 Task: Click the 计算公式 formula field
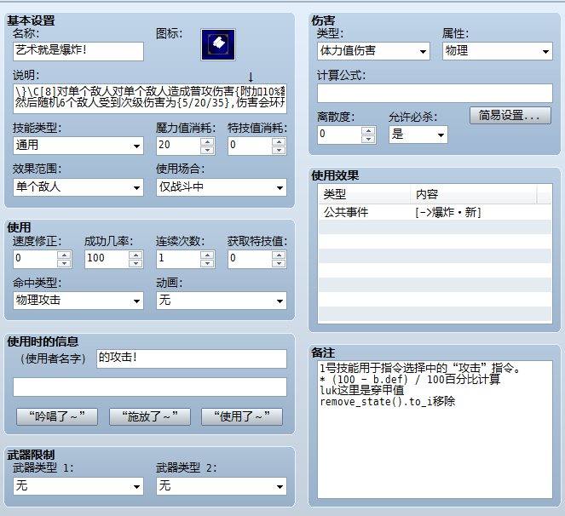point(435,94)
